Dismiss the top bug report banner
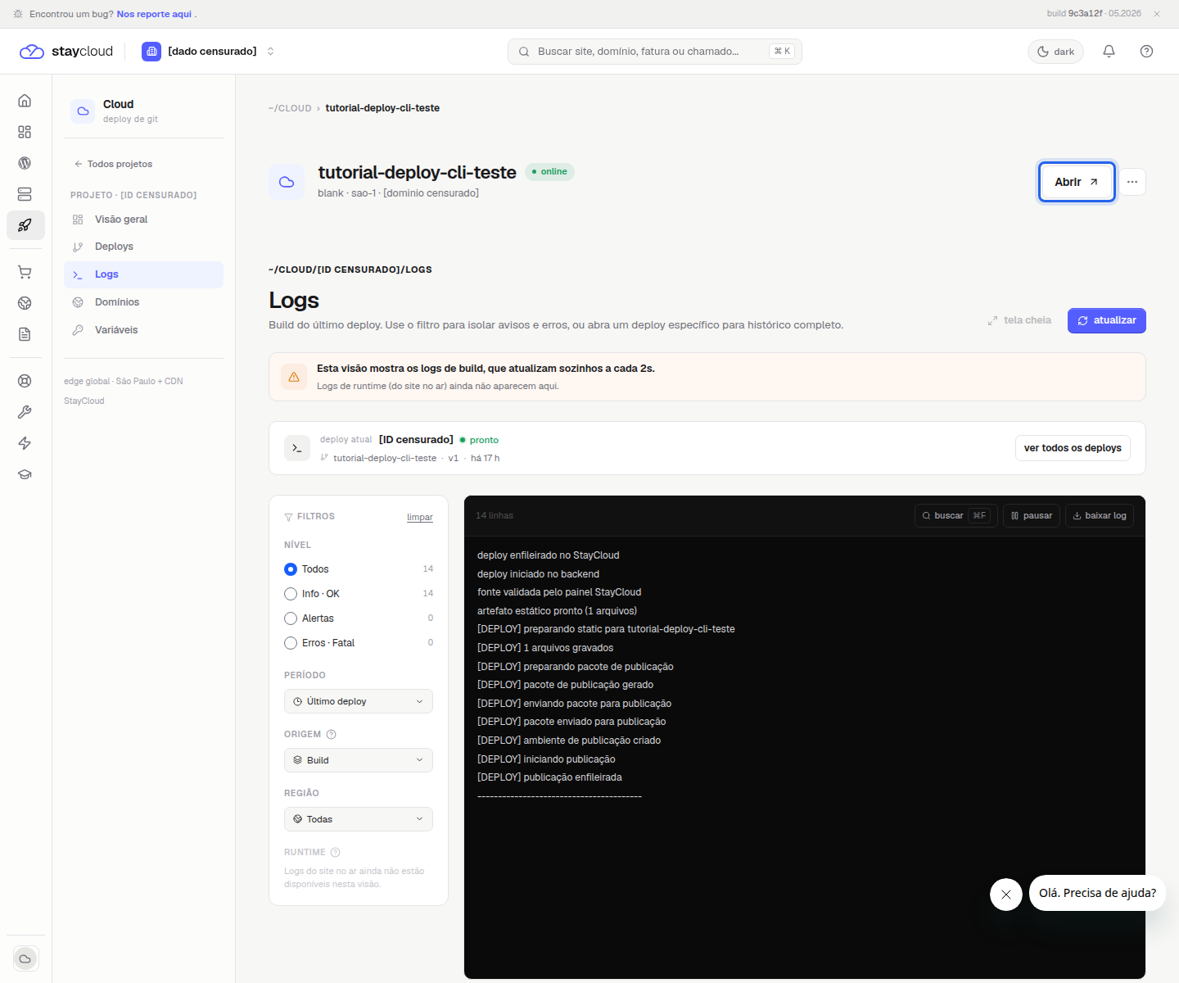The image size is (1179, 983). [x=1157, y=14]
